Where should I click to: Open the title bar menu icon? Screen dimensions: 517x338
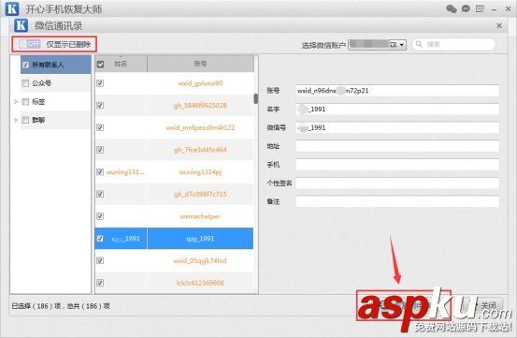pyautogui.click(x=480, y=9)
